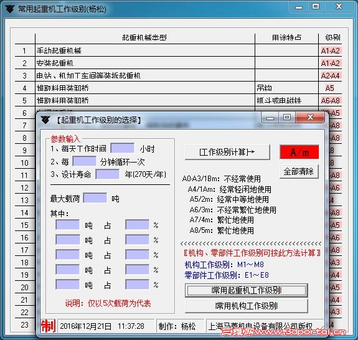
Task: Click the second load 吨 input field
Action: (x=68, y=240)
